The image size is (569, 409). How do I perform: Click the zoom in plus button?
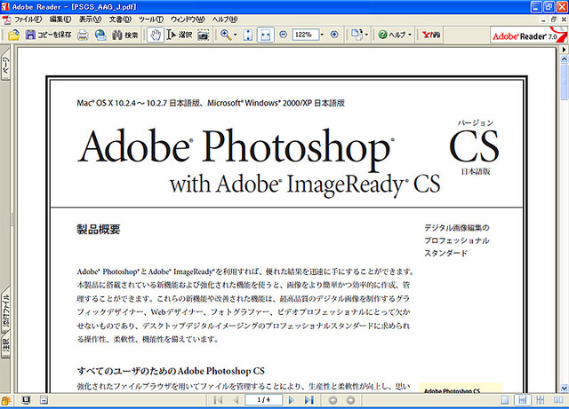click(x=334, y=35)
